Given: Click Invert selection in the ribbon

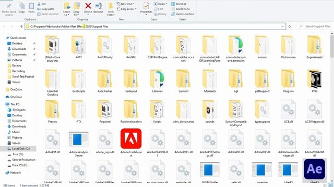Looking at the screenshot, I should [x=183, y=14].
